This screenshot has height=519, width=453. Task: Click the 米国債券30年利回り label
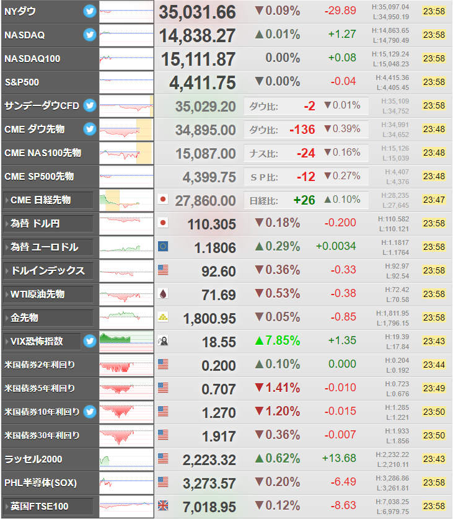(x=42, y=435)
